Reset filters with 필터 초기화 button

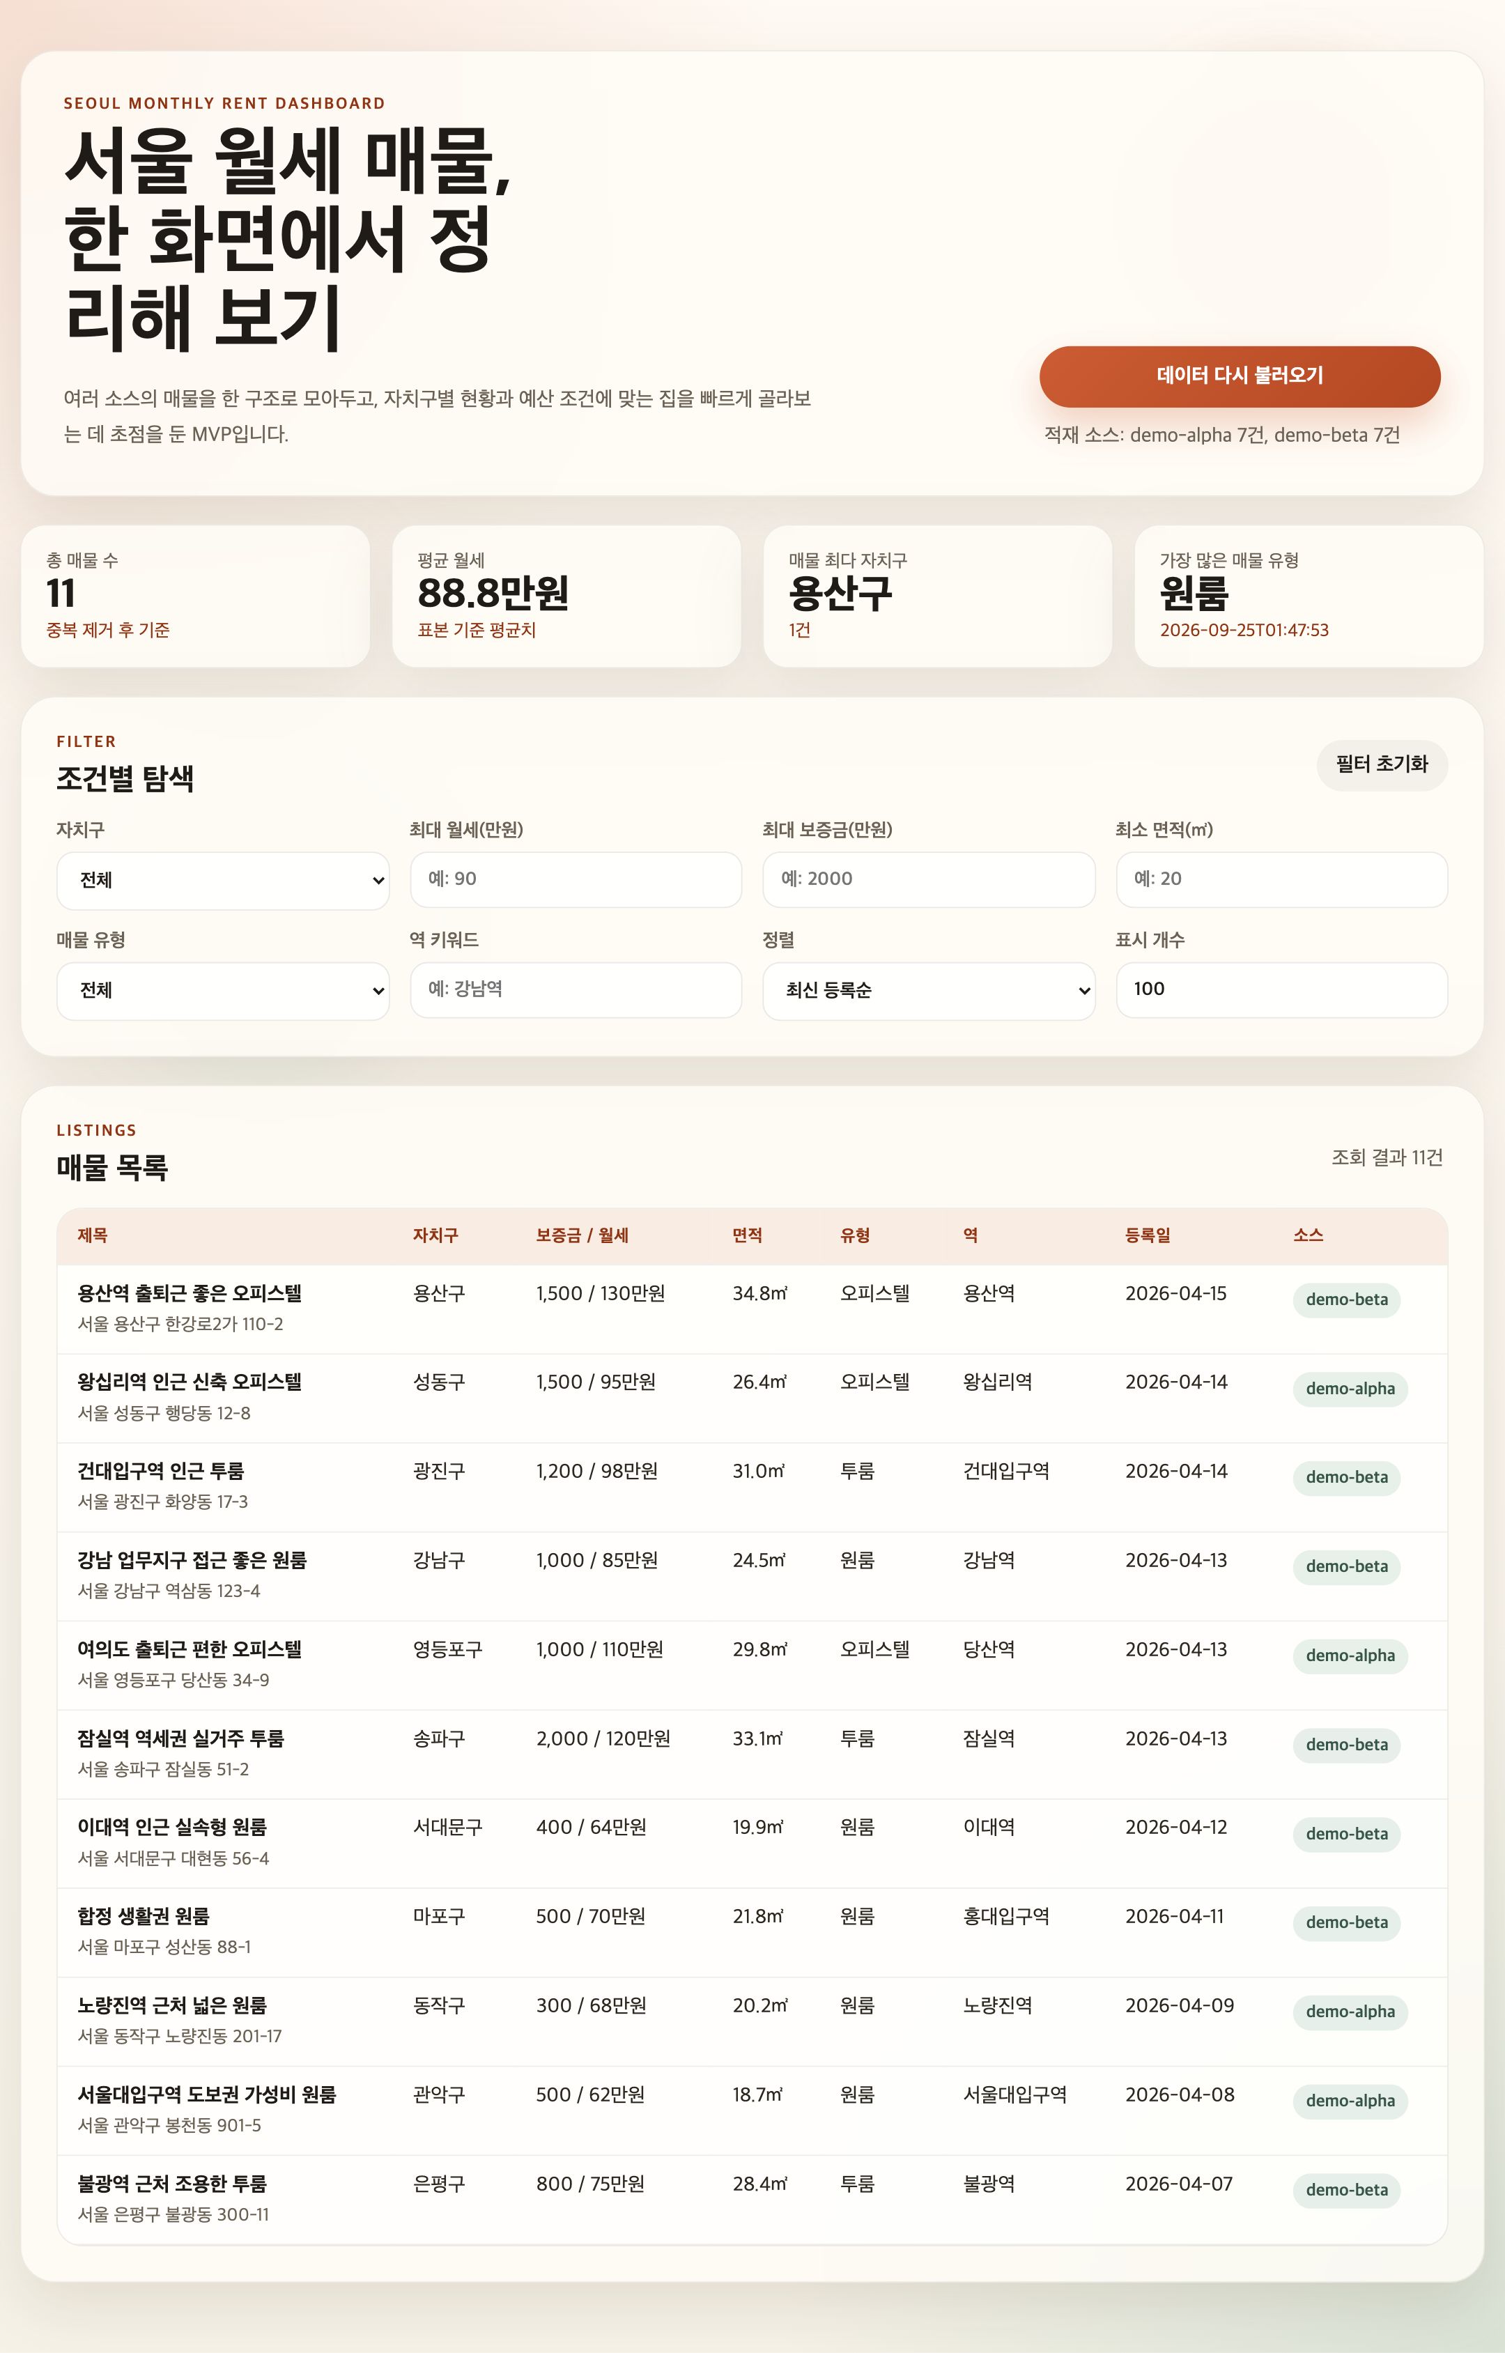[x=1382, y=764]
